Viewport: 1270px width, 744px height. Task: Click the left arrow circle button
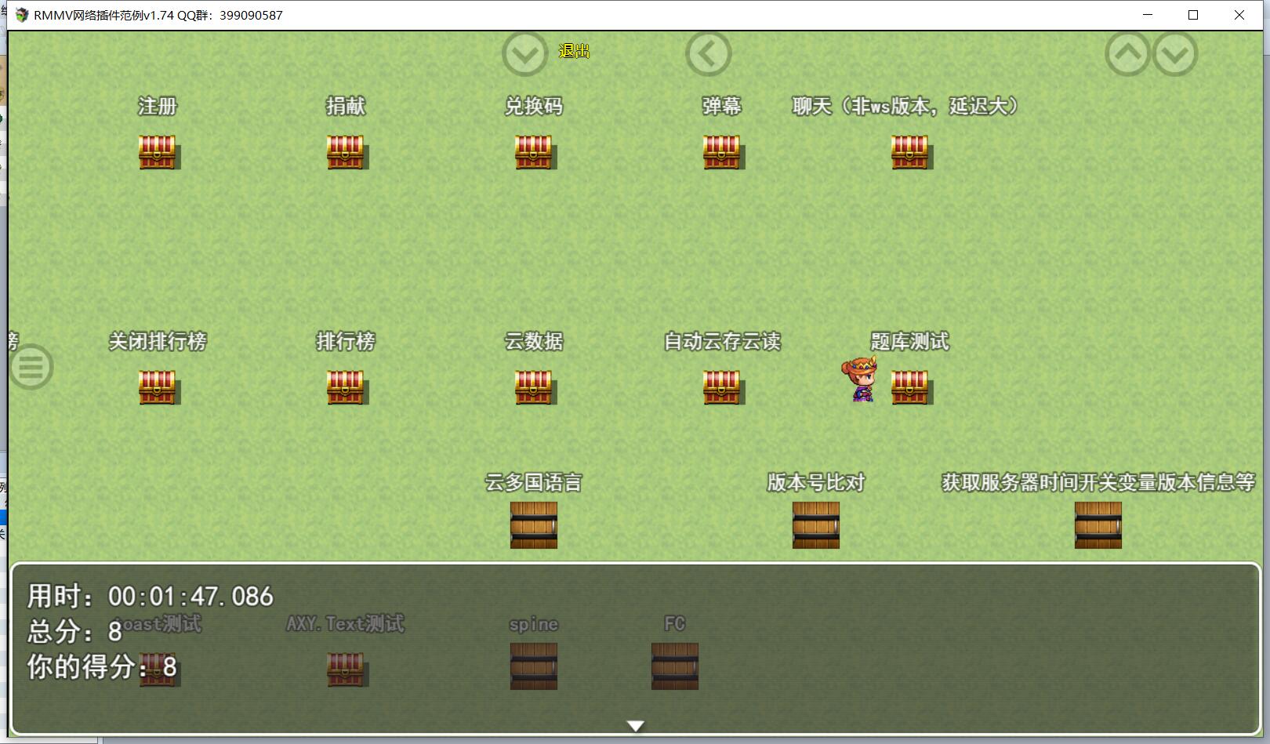pos(708,54)
